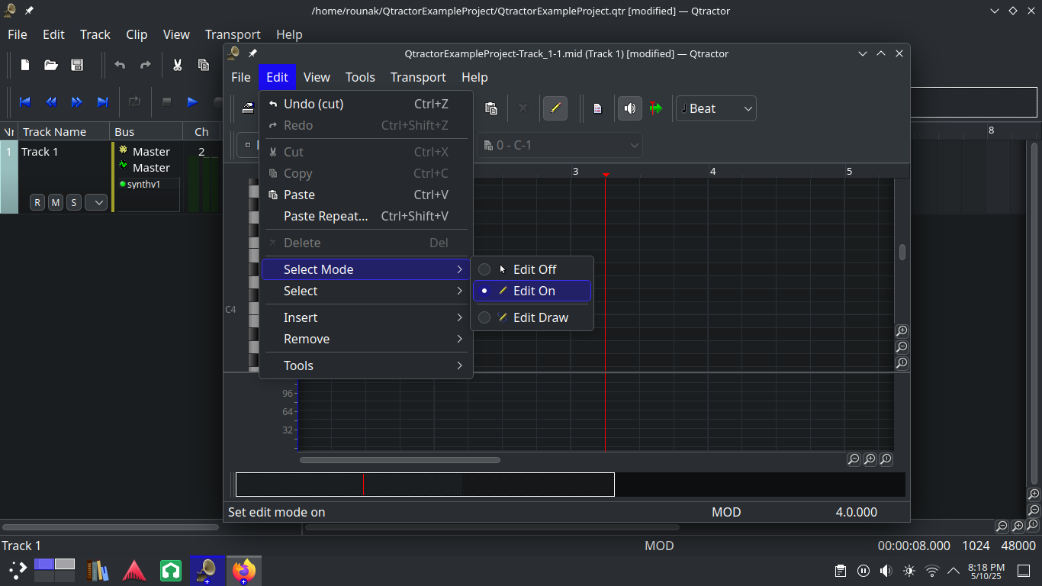Reset piano roll vertical zoom icon
This screenshot has width=1042, height=586.
[902, 363]
